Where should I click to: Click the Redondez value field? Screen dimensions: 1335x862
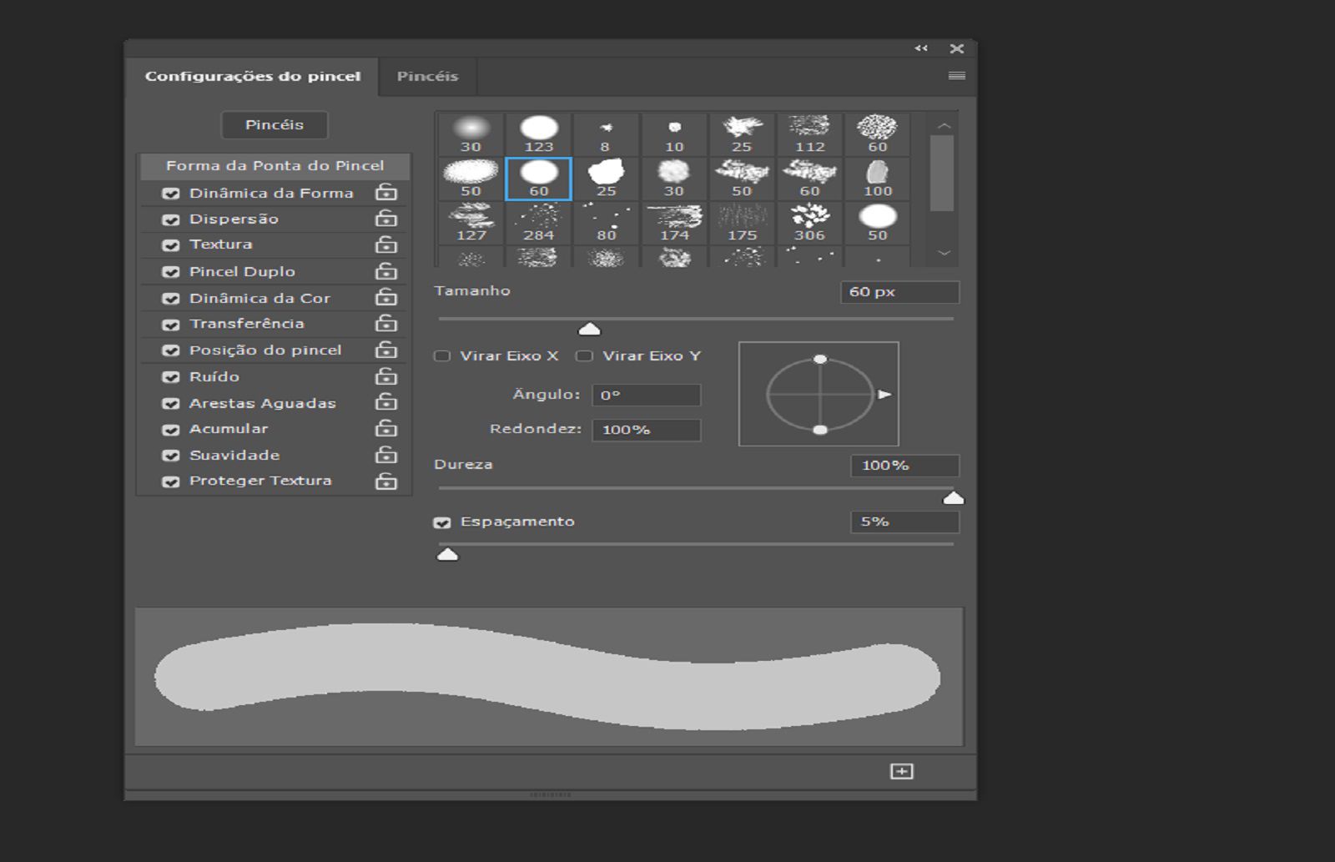[647, 430]
